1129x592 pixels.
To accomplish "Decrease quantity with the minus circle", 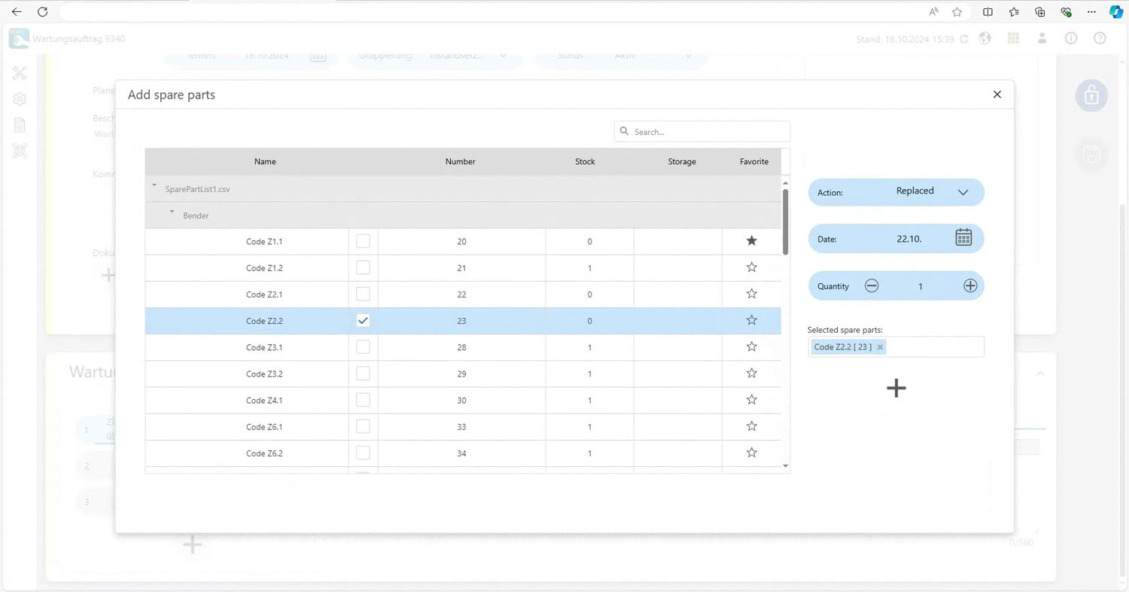I will (872, 286).
